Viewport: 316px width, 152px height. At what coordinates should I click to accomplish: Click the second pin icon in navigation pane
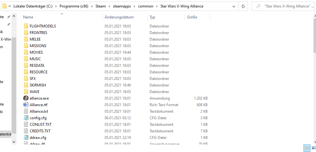8,24
